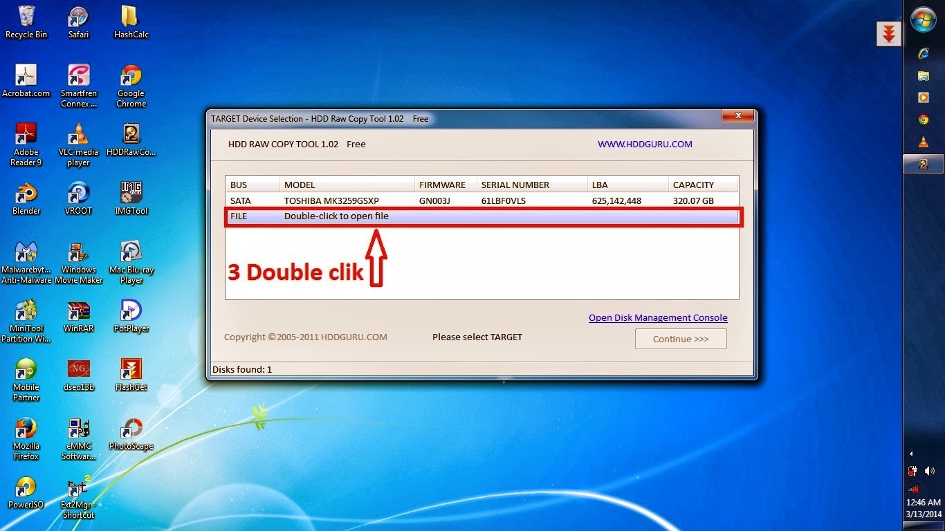Image resolution: width=945 pixels, height=531 pixels.
Task: Launch Adobe Reader 9 shortcut
Action: [26, 145]
